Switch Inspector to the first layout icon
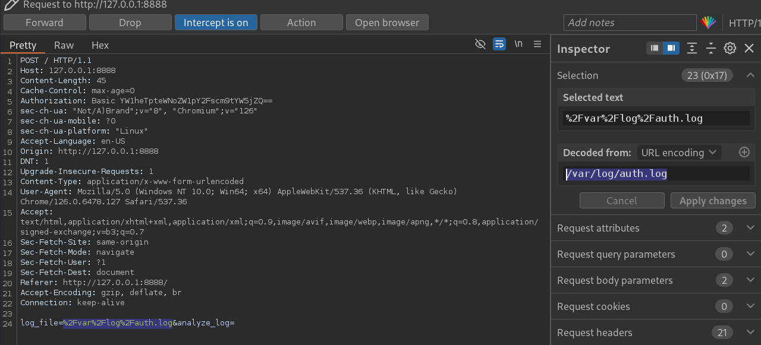761x345 pixels. pos(655,48)
